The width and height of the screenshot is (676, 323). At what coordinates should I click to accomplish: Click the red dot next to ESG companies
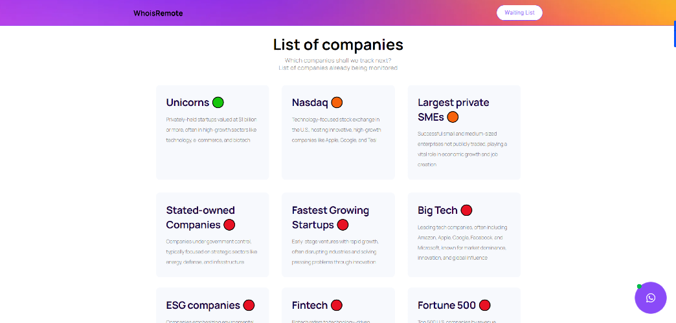[x=249, y=306]
